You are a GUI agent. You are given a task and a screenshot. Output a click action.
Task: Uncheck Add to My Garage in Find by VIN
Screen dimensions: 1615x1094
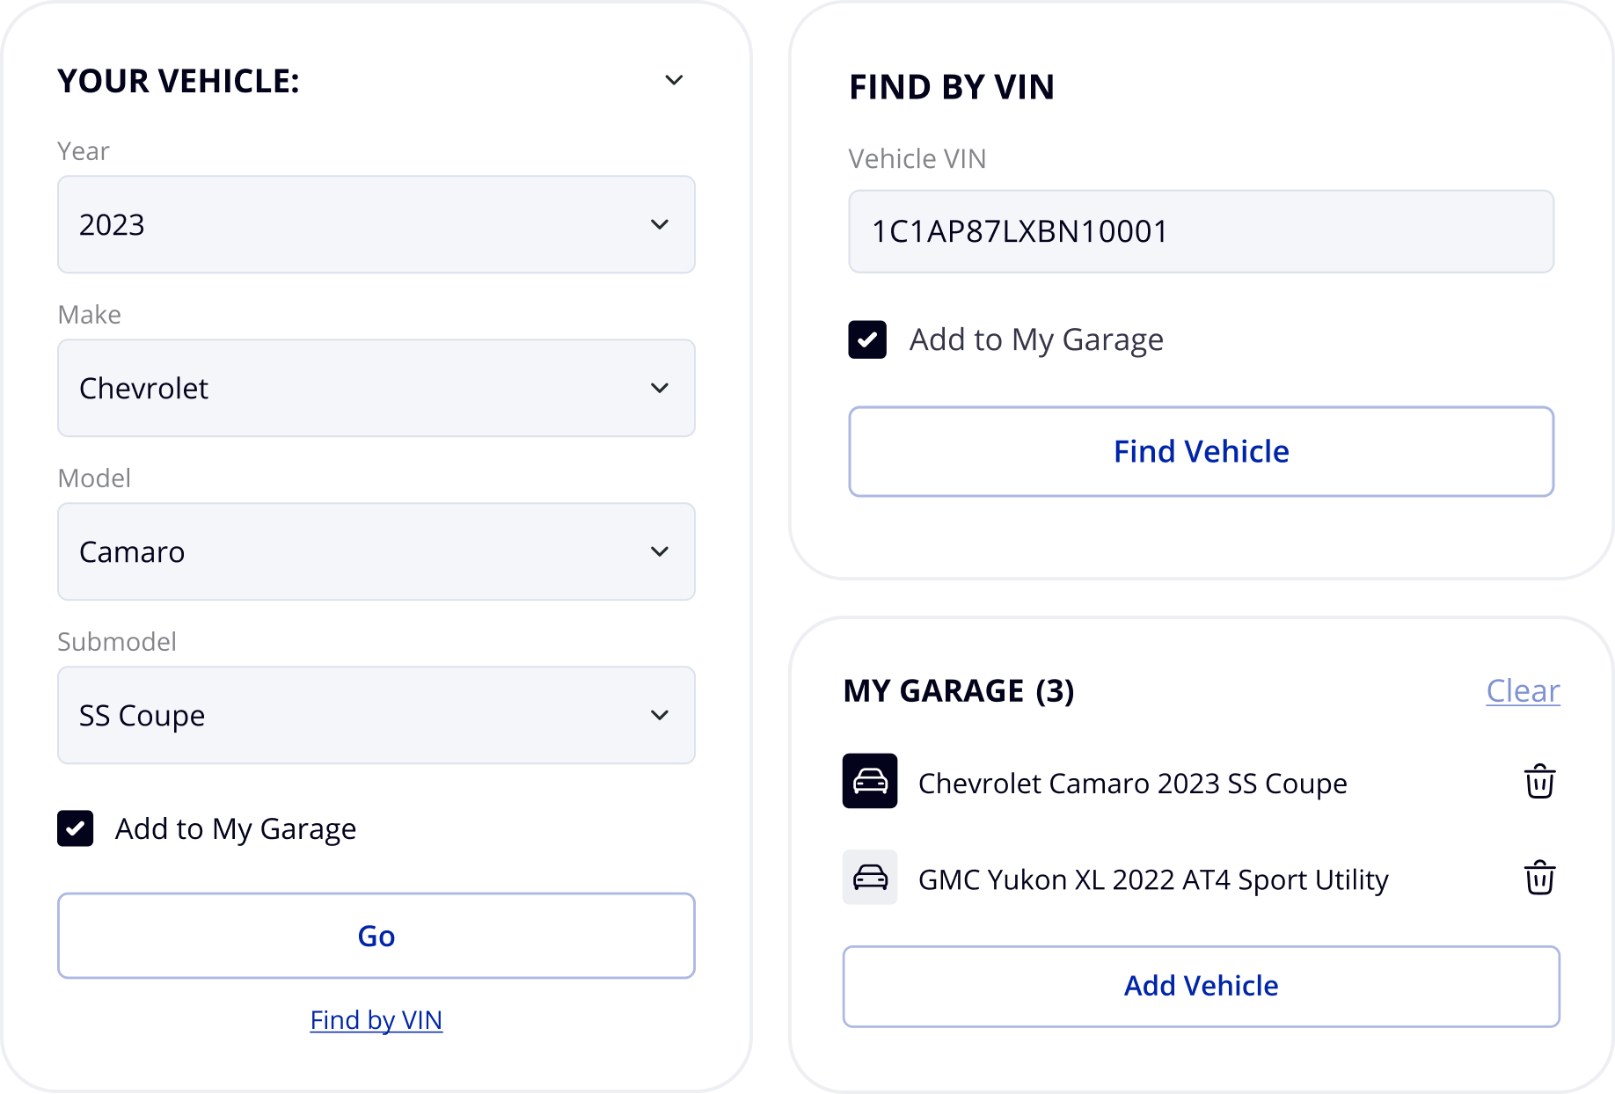tap(867, 339)
